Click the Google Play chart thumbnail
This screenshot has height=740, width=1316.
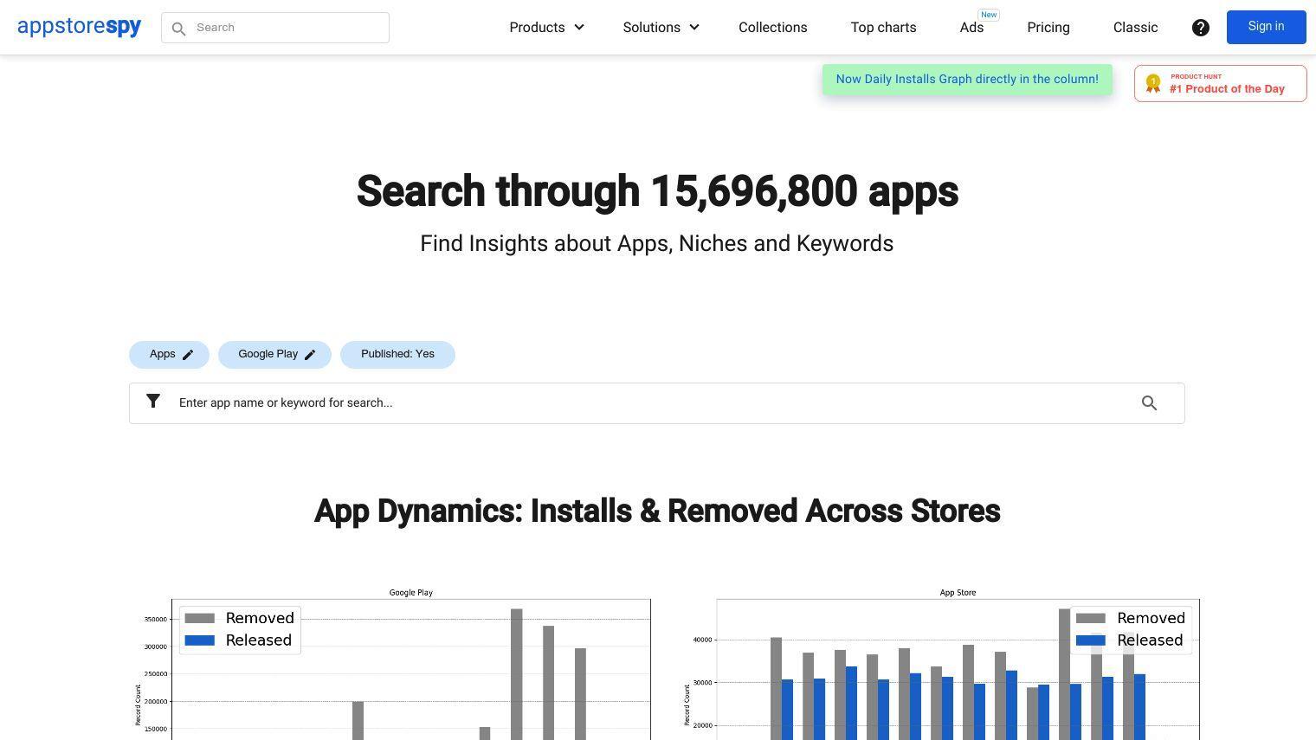point(391,663)
